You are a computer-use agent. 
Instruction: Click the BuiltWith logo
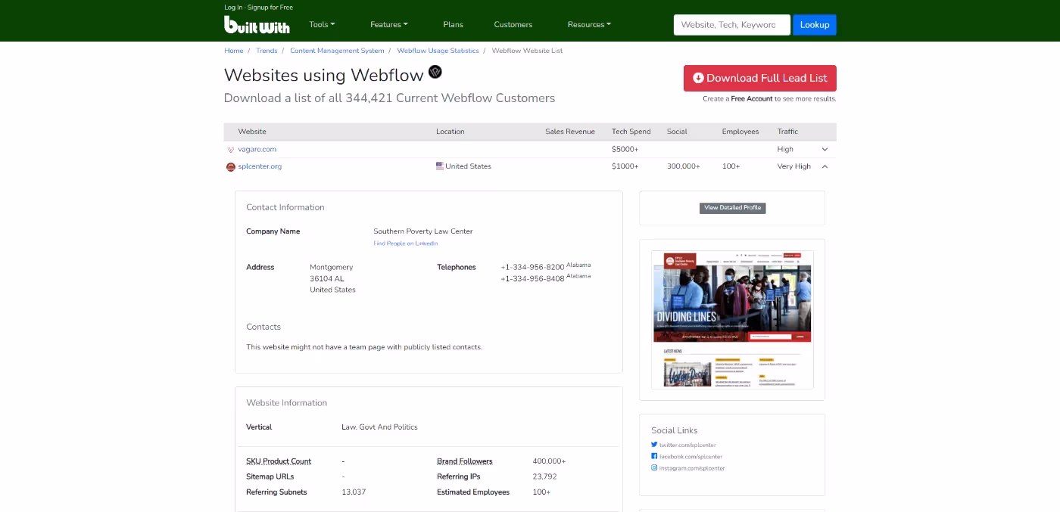point(257,25)
